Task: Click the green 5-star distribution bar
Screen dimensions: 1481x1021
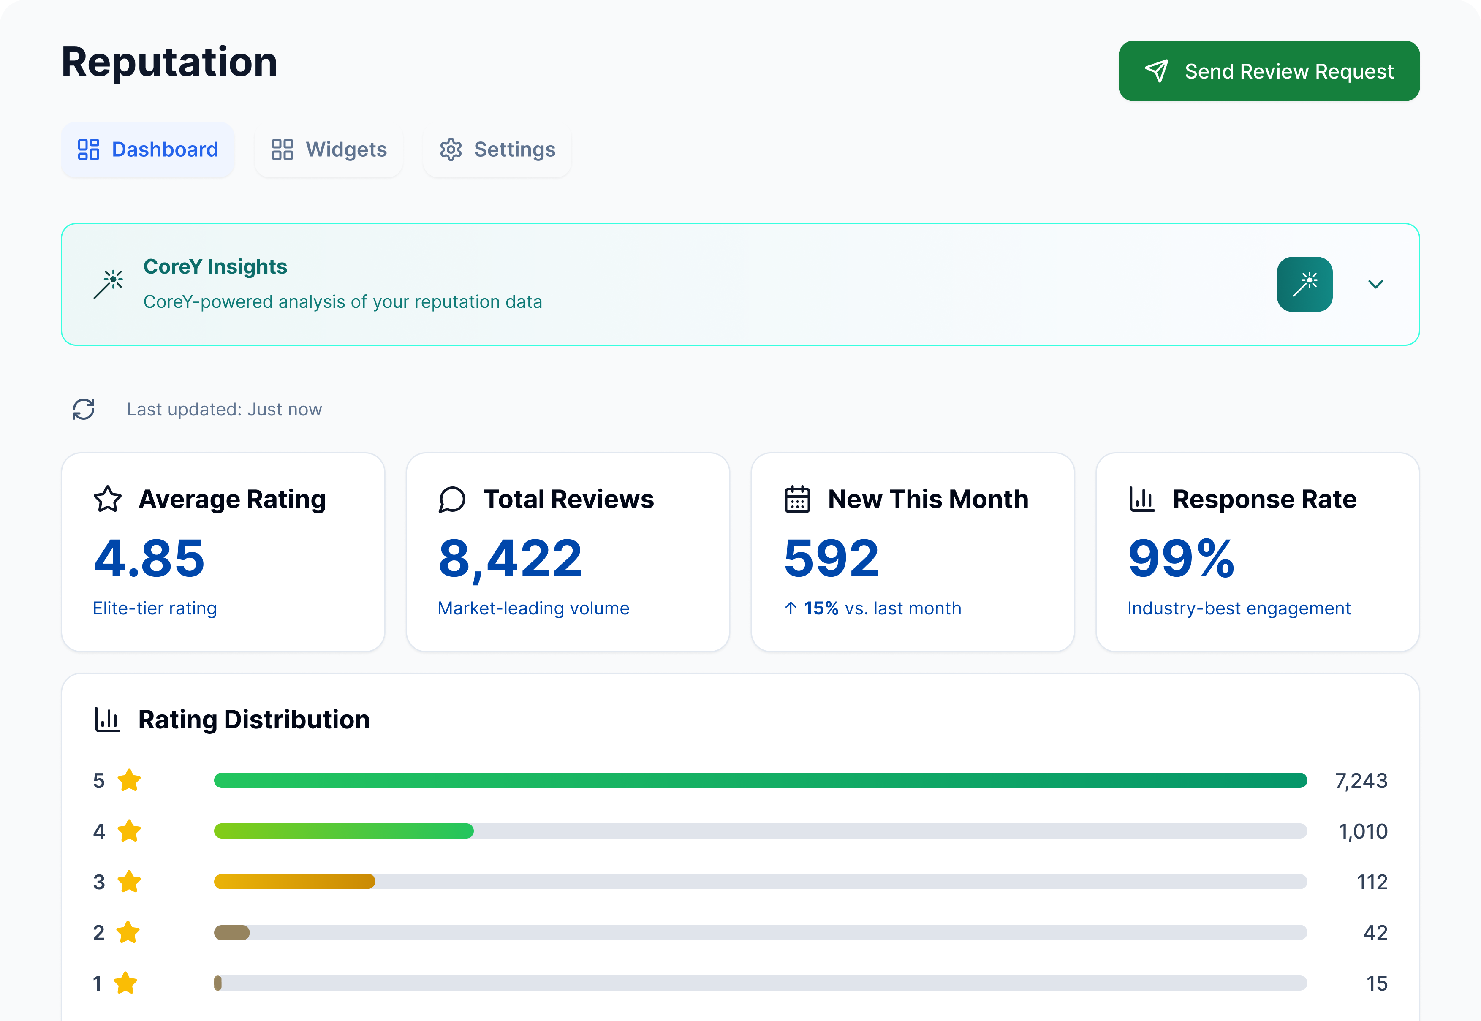Action: coord(760,780)
